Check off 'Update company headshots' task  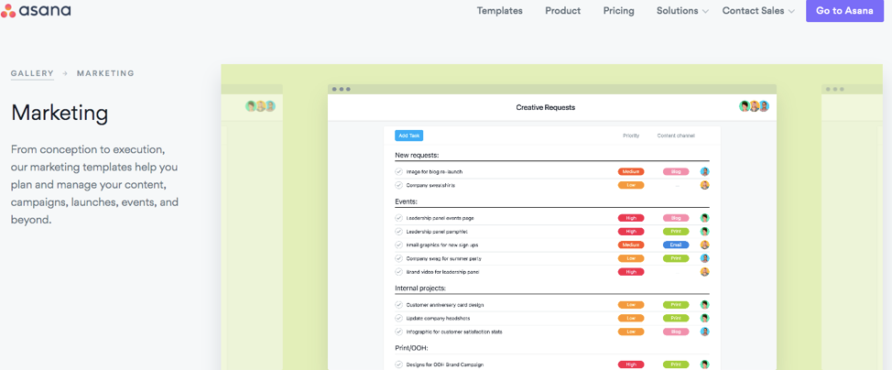[398, 318]
